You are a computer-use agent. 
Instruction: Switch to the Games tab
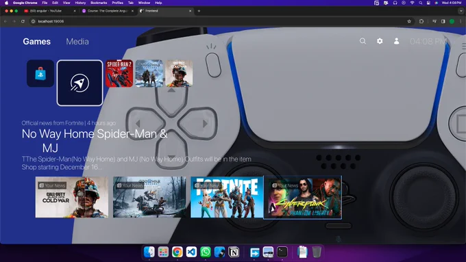coord(36,42)
